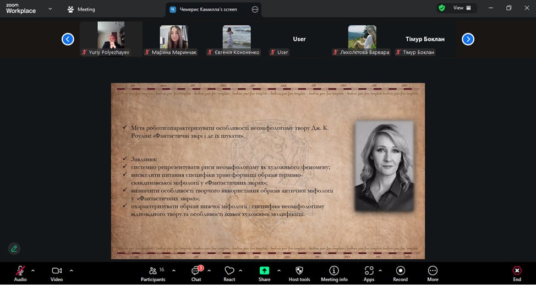Open the More options menu
This screenshot has width=536, height=285.
pyautogui.click(x=433, y=271)
